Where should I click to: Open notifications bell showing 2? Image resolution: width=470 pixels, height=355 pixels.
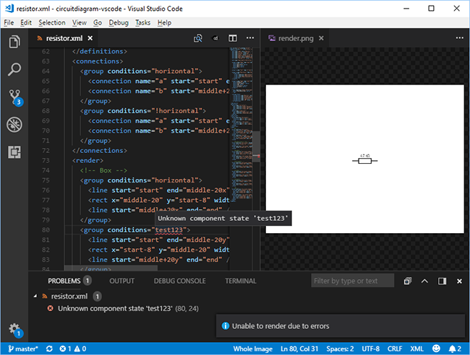(455, 349)
